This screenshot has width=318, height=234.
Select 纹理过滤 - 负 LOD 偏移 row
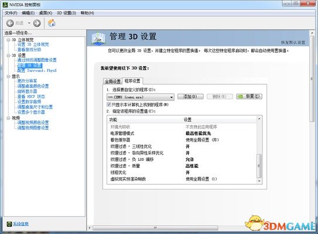tap(182, 160)
